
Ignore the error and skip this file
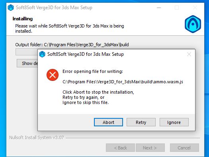point(174,122)
